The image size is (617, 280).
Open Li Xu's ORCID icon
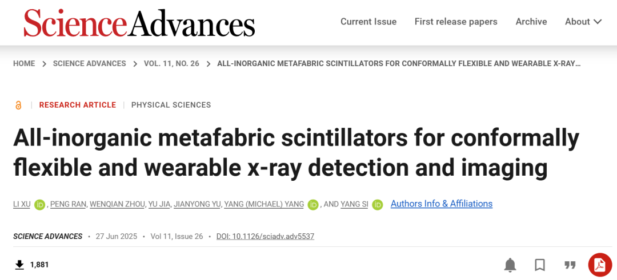click(39, 204)
